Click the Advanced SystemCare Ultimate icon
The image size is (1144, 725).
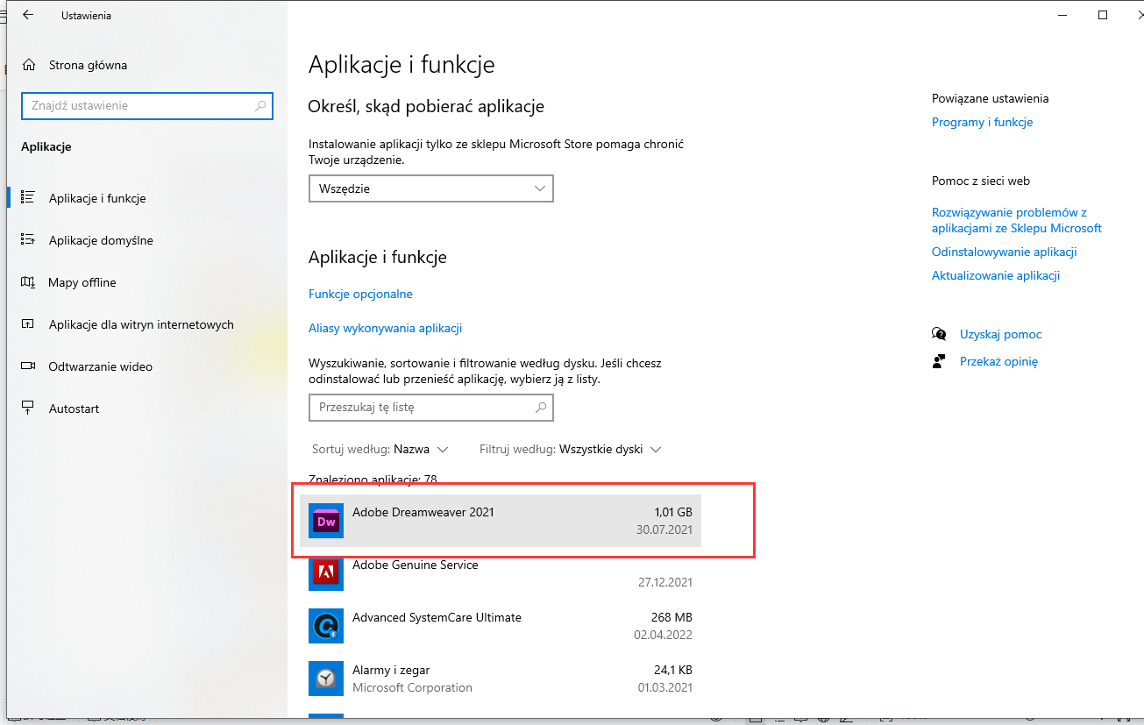(326, 626)
